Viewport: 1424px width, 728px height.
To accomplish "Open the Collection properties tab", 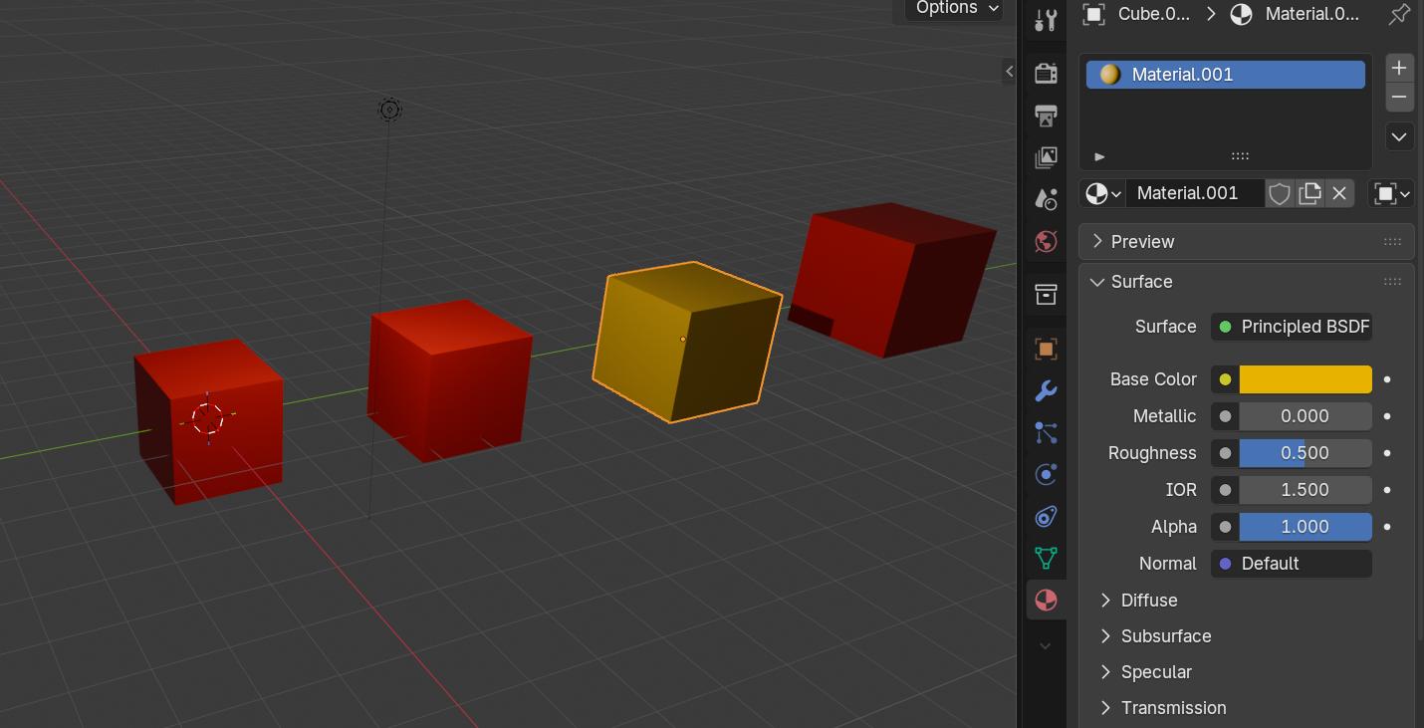I will 1045,294.
